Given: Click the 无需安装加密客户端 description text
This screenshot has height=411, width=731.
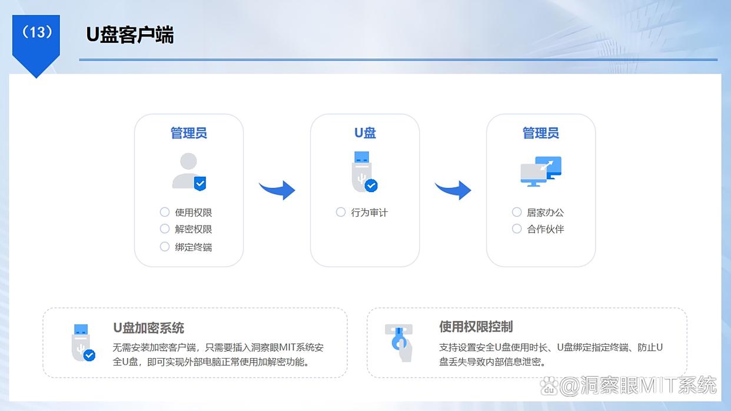Looking at the screenshot, I should point(218,354).
